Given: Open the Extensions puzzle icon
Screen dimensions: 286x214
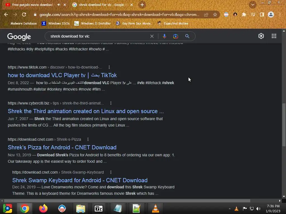Looking at the screenshot, I should (244, 14).
